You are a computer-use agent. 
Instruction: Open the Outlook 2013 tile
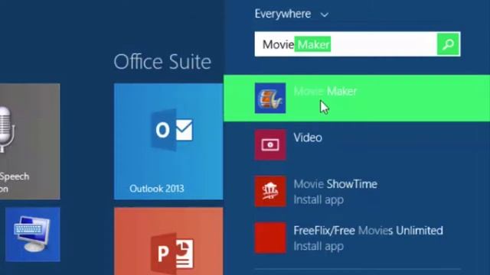point(168,141)
